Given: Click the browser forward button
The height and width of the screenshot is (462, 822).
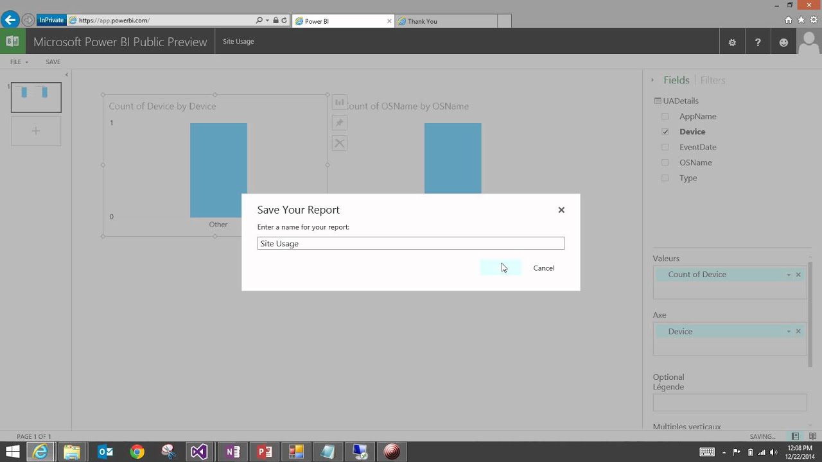Looking at the screenshot, I should pos(28,20).
